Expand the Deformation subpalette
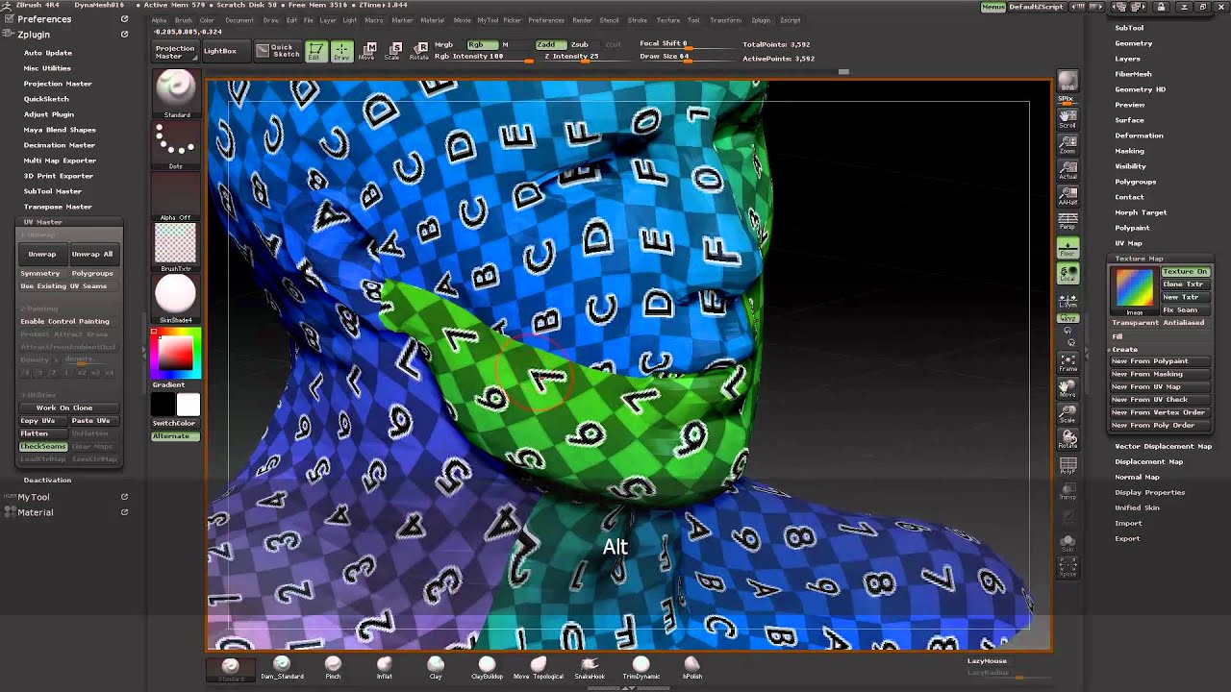 pos(1139,136)
